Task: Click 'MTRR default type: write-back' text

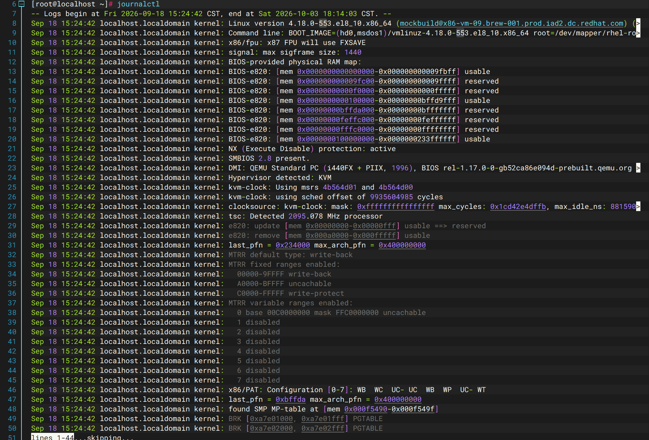Action: click(x=291, y=255)
